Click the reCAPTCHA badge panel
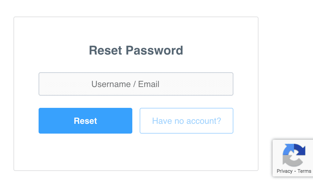Image resolution: width=313 pixels, height=182 pixels. pos(293,158)
